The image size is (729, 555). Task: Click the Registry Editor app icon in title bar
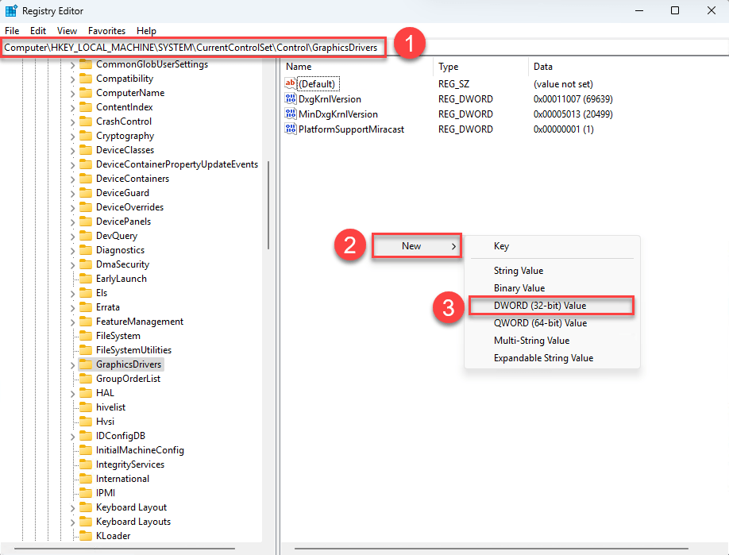point(12,11)
